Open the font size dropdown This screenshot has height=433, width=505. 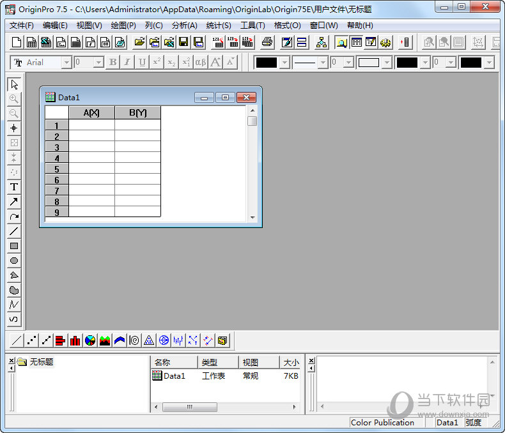(98, 63)
